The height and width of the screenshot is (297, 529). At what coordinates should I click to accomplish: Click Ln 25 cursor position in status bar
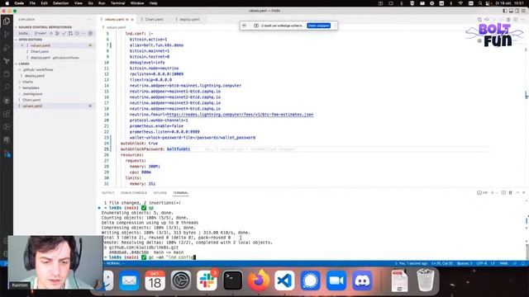442,263
